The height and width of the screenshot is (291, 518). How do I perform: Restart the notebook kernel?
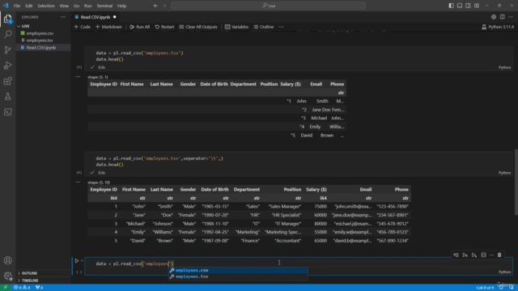pos(164,27)
